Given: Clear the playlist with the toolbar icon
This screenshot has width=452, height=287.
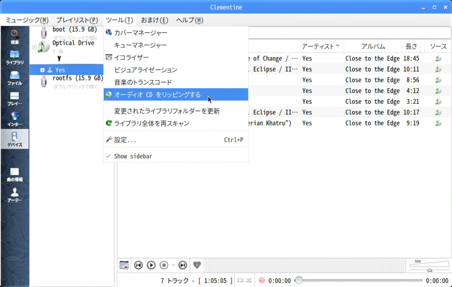Looking at the screenshot, I should [124, 265].
